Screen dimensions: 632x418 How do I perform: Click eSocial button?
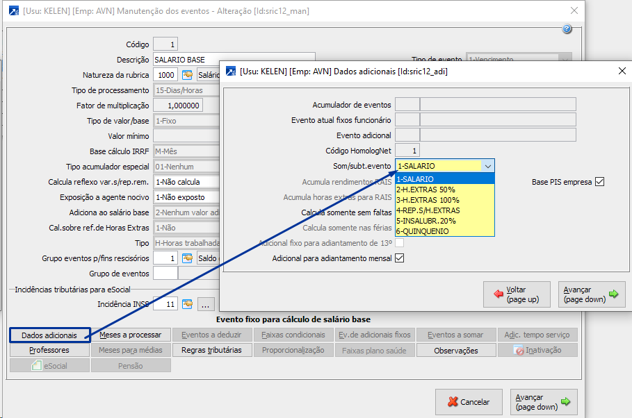49,366
